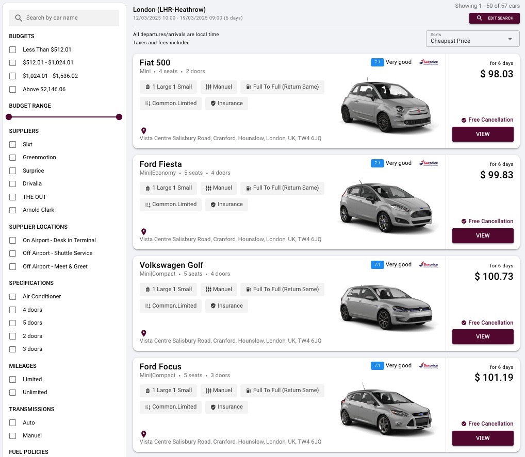Tick the Off Airport - Shuttle Service checkbox
Image resolution: width=525 pixels, height=457 pixels.
(13, 253)
